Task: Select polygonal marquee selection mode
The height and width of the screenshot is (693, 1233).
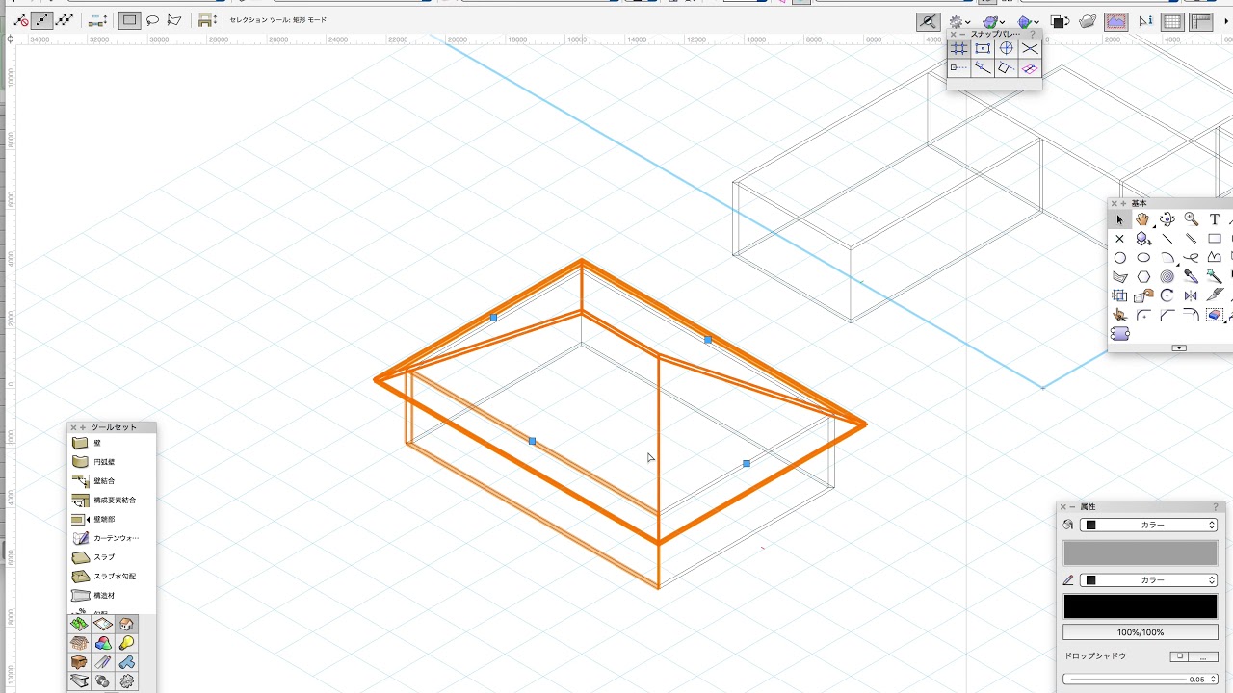Action: [x=174, y=20]
